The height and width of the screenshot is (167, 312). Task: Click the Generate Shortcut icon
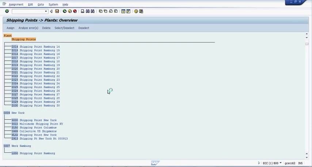(128, 11)
